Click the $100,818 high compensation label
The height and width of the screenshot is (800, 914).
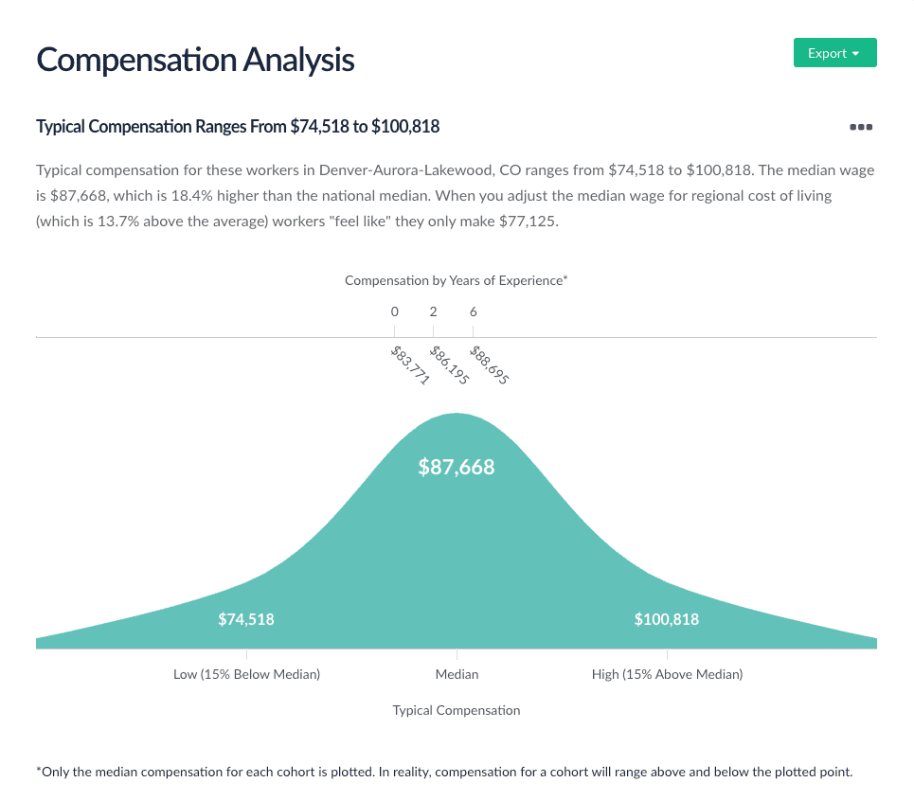[x=667, y=619]
